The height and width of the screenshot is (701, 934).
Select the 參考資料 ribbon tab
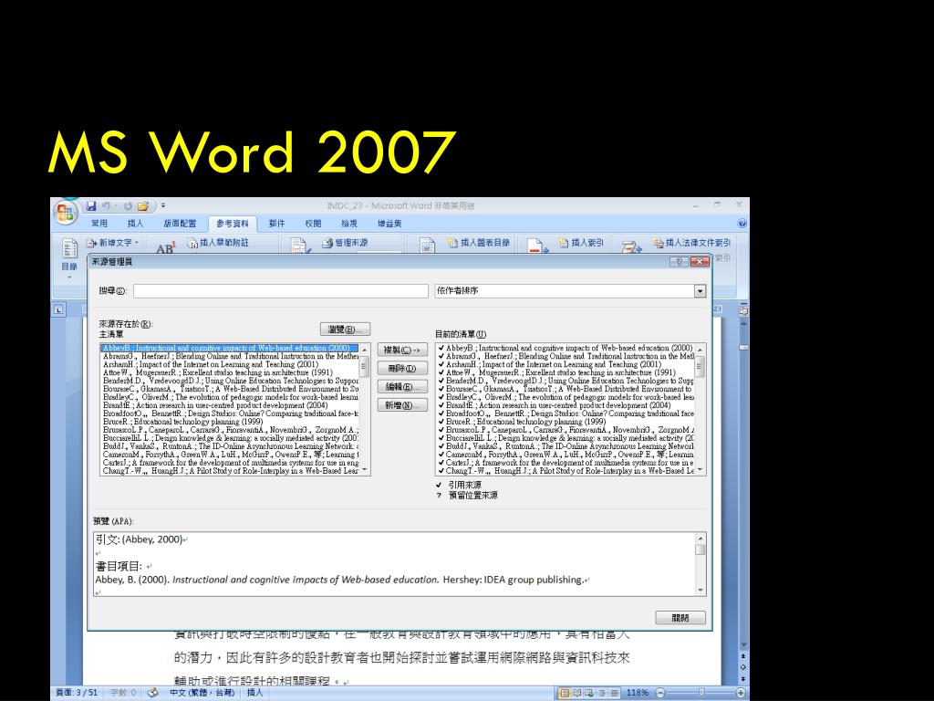point(233,224)
